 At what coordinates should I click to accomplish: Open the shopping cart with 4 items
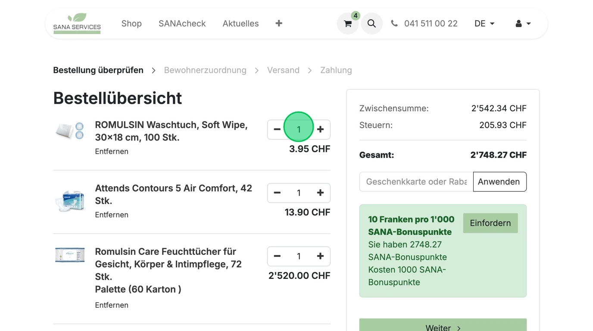coord(348,24)
